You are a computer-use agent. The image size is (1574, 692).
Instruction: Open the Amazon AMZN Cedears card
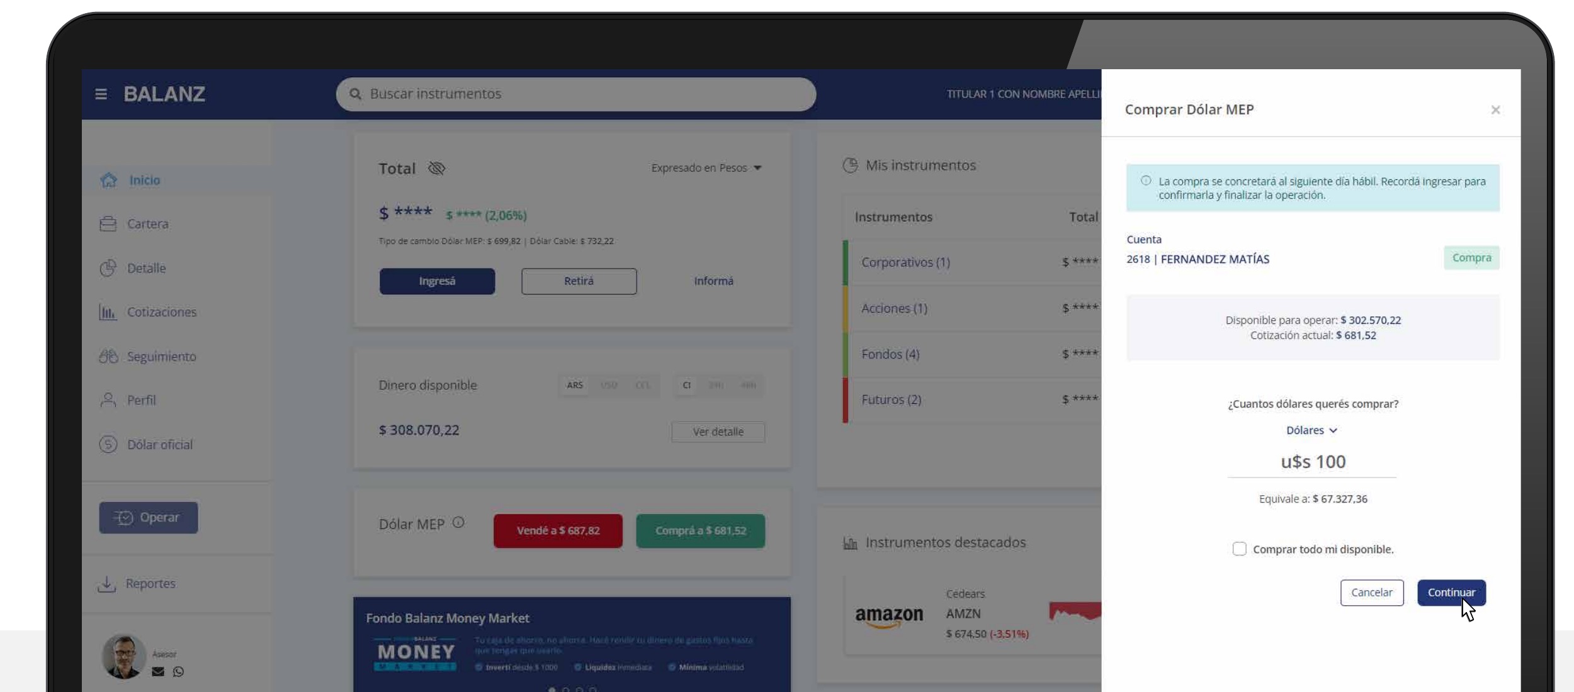tap(973, 615)
